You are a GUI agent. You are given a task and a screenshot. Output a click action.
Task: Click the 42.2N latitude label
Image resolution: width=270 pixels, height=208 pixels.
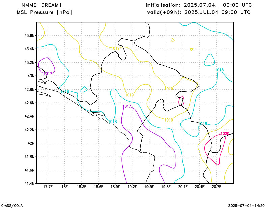(x=30, y=130)
